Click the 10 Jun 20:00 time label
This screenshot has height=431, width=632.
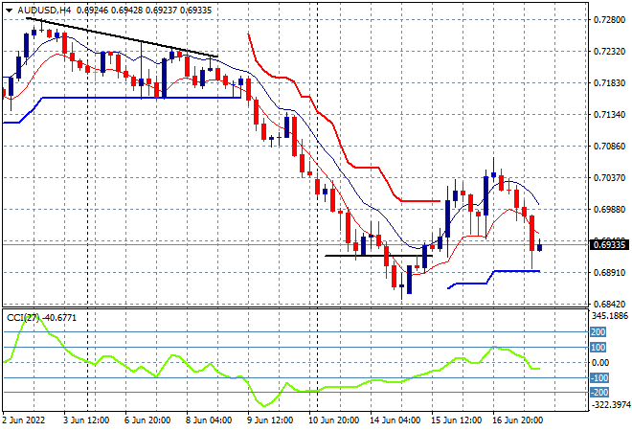(333, 420)
